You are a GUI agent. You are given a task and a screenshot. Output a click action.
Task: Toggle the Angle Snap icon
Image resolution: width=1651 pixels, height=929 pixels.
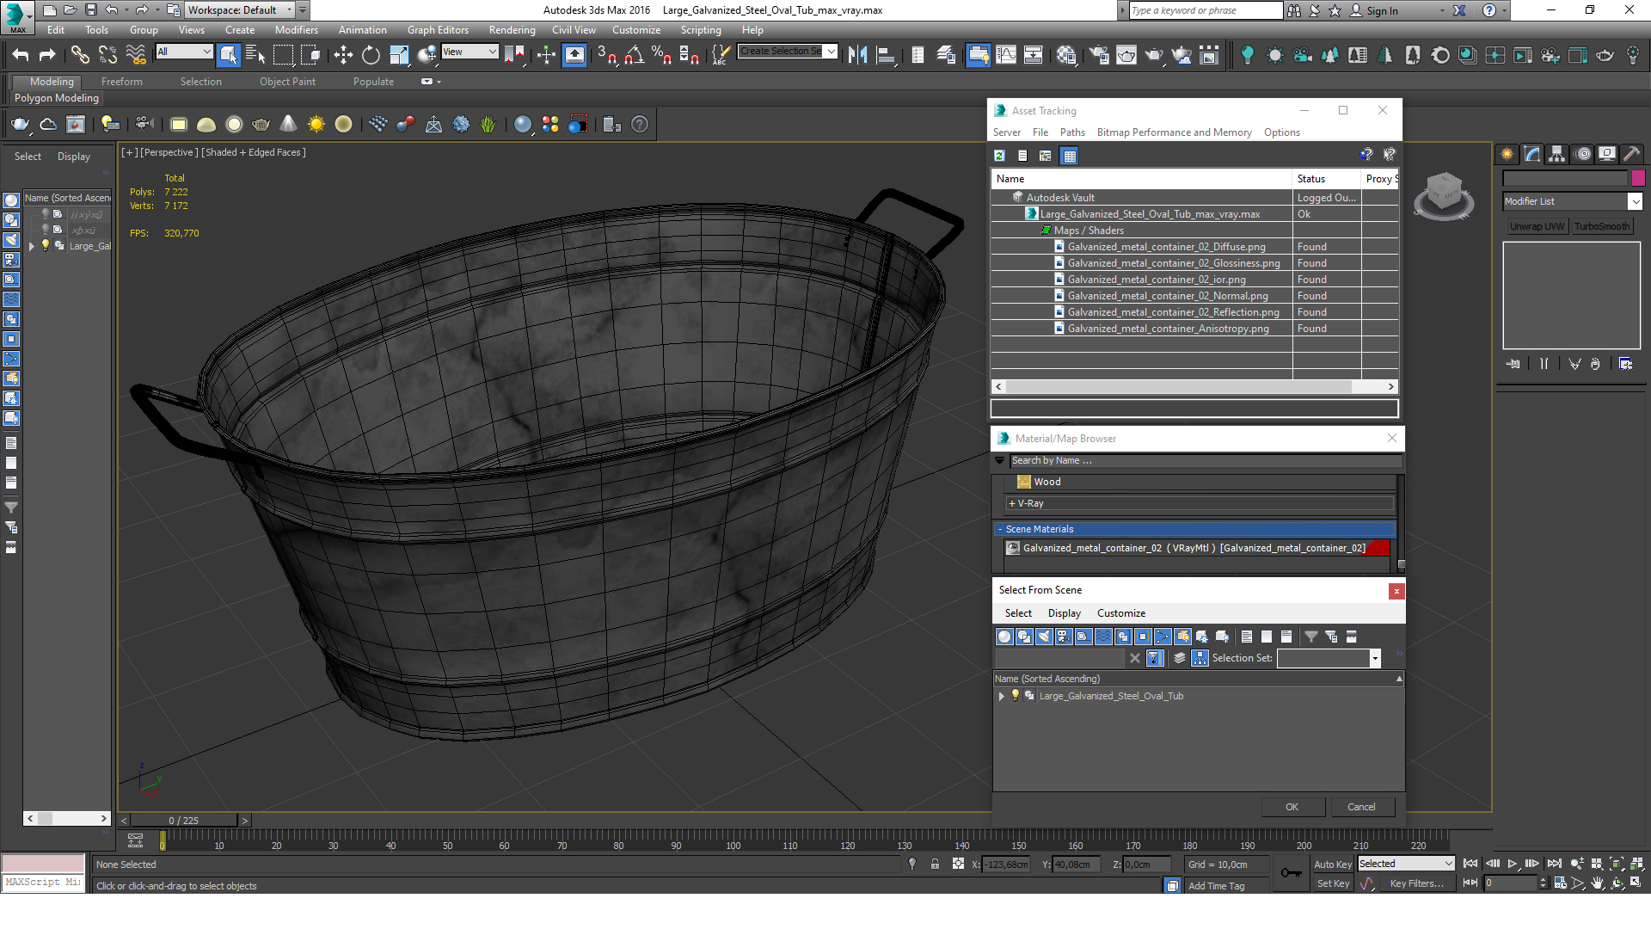tap(635, 55)
